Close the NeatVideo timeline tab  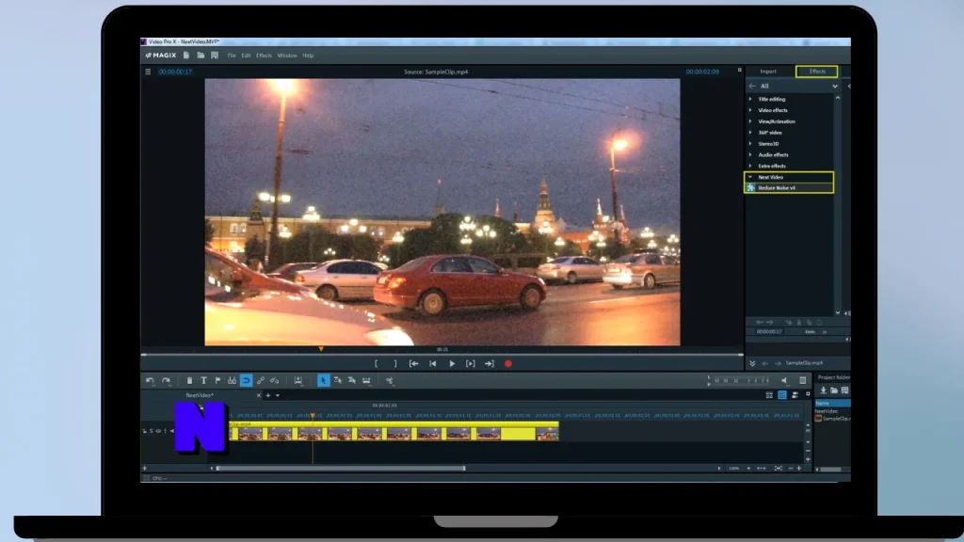tap(258, 396)
